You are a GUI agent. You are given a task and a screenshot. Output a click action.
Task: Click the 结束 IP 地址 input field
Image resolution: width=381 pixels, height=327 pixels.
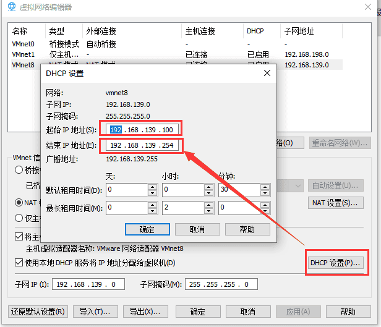point(144,145)
